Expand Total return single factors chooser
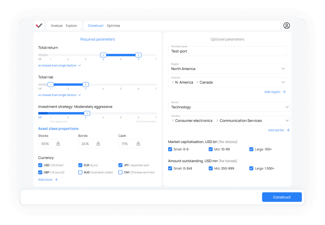The image size is (325, 225). [x=59, y=66]
